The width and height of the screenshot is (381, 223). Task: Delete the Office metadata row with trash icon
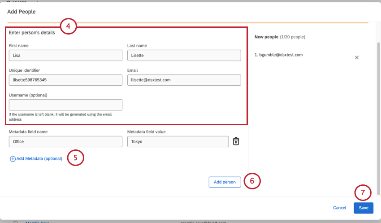(236, 141)
